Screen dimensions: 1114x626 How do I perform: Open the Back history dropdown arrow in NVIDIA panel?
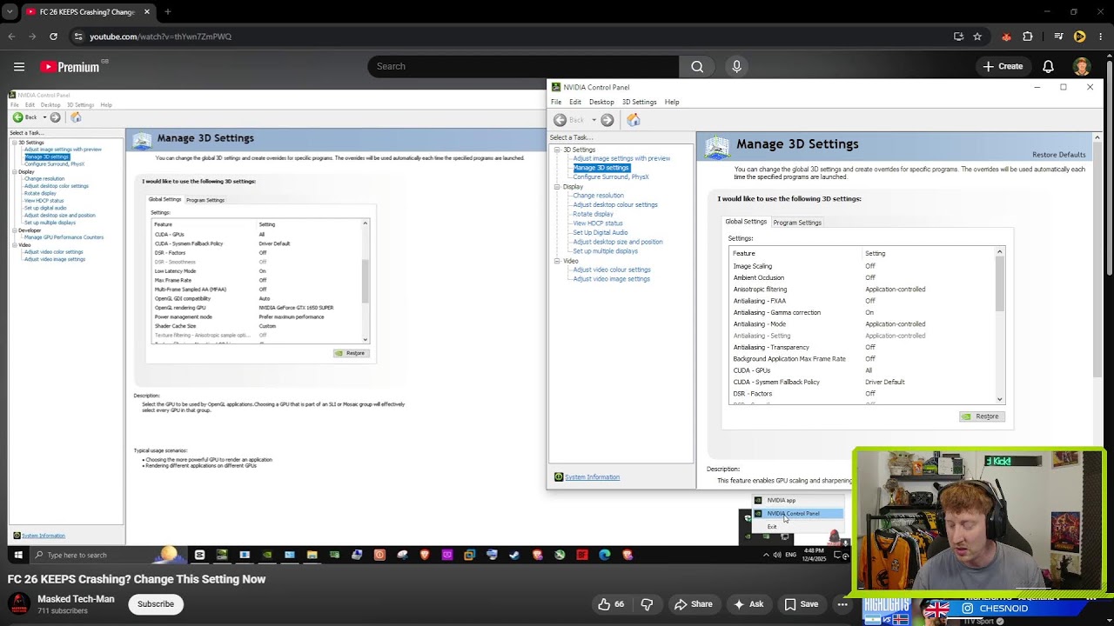[x=594, y=120]
